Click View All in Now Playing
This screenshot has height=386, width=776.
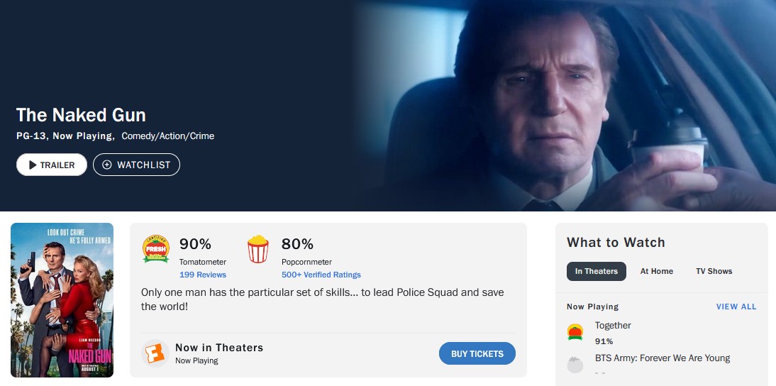736,307
